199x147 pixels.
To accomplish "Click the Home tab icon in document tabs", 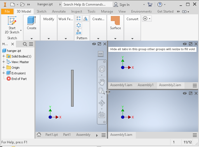I will point(39,135).
